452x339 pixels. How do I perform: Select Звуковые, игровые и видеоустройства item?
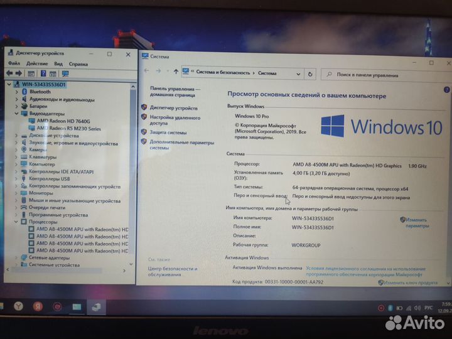click(73, 143)
